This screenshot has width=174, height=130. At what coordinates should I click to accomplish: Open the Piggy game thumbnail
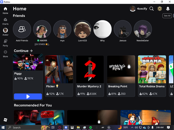[28, 62]
